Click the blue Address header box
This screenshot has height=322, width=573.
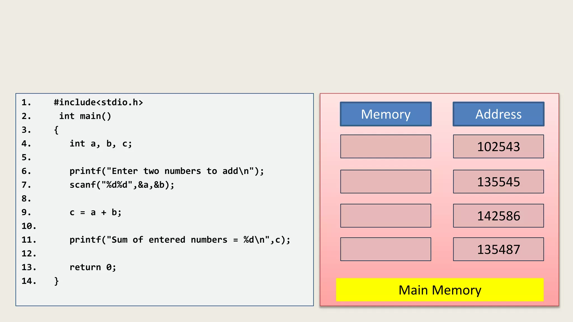tap(498, 114)
